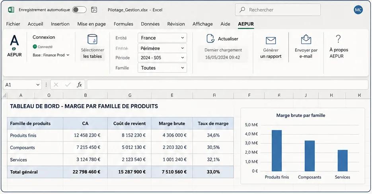
Task: Open the Mise en page tab
Action: click(x=92, y=24)
